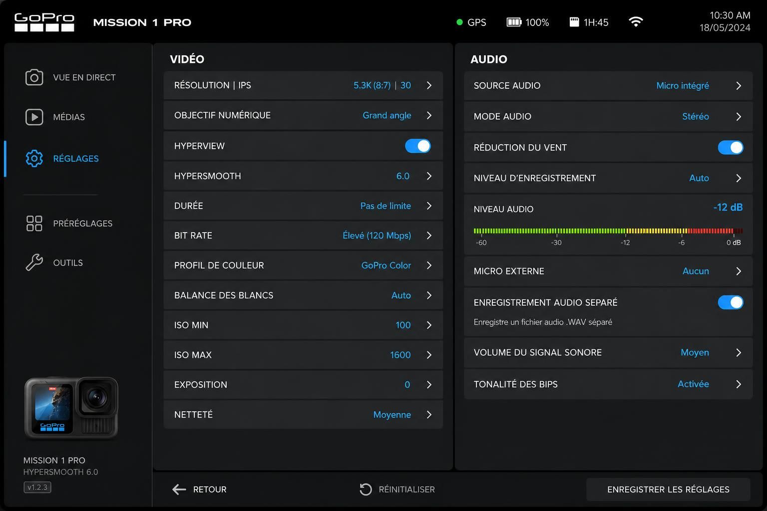
Task: Disable Réduction du vent switch
Action: click(x=731, y=147)
